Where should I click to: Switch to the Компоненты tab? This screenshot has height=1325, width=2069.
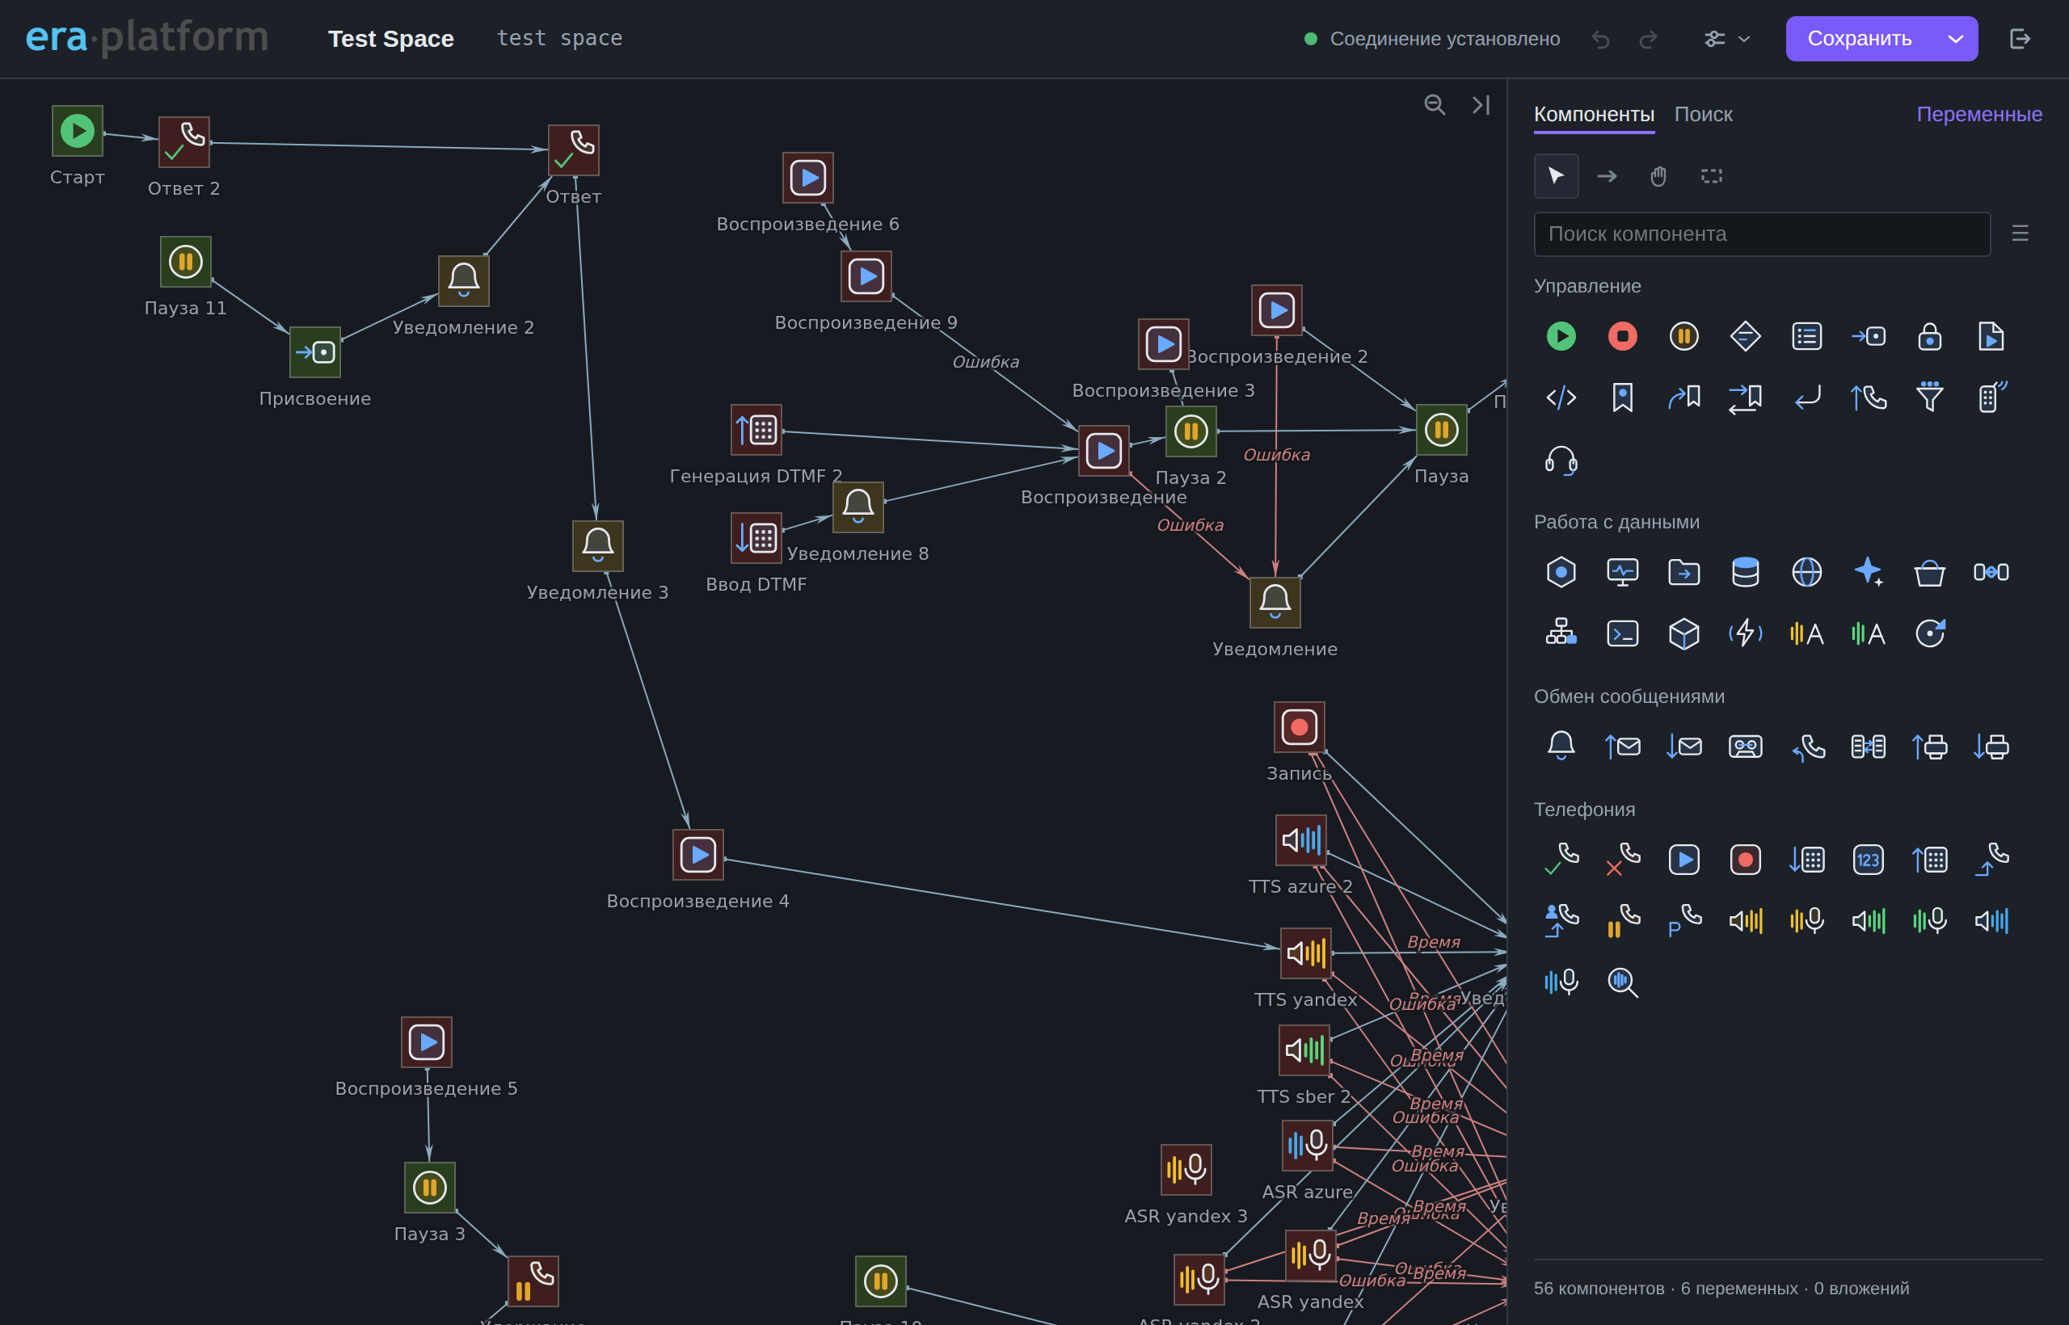click(1594, 115)
